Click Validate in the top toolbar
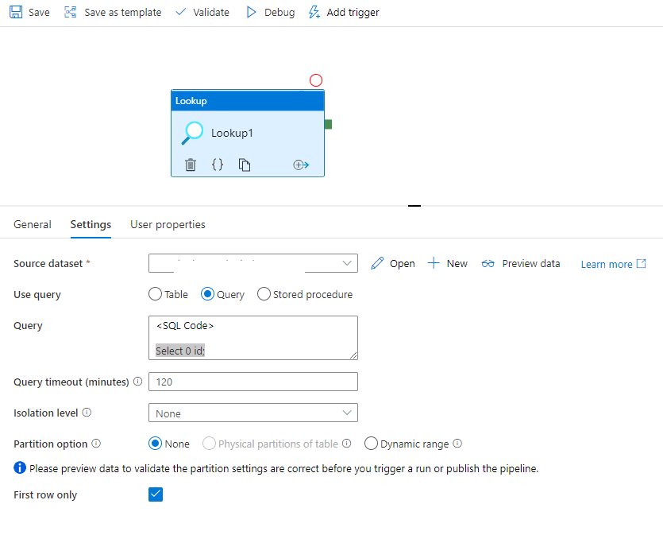The image size is (663, 535). pyautogui.click(x=202, y=13)
